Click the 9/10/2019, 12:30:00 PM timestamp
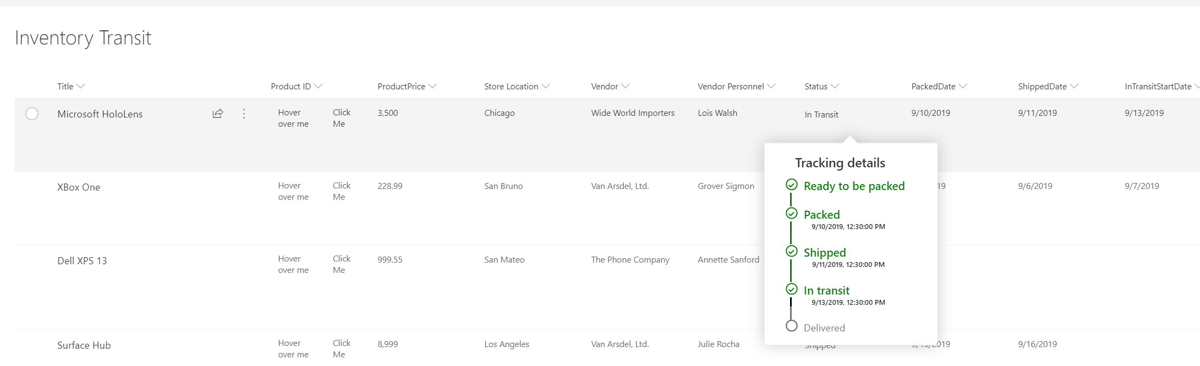This screenshot has width=1200, height=366. coord(848,227)
